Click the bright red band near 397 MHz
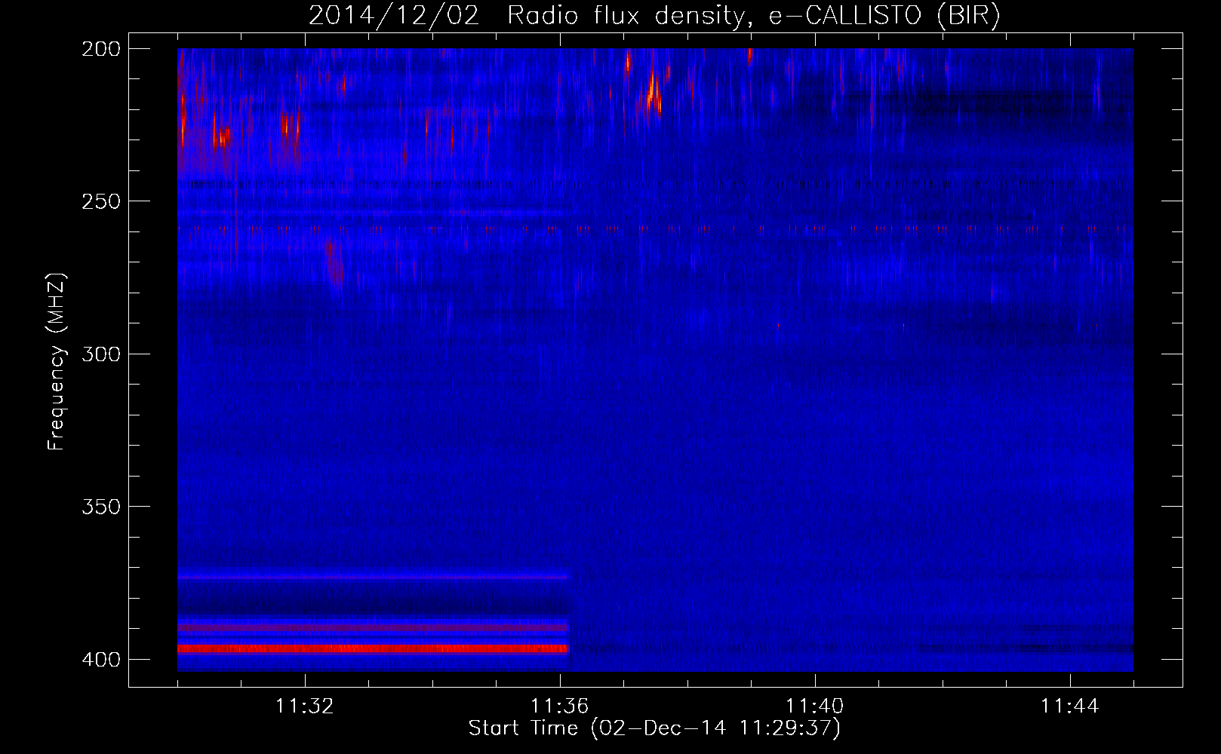The image size is (1221, 754). (x=372, y=648)
